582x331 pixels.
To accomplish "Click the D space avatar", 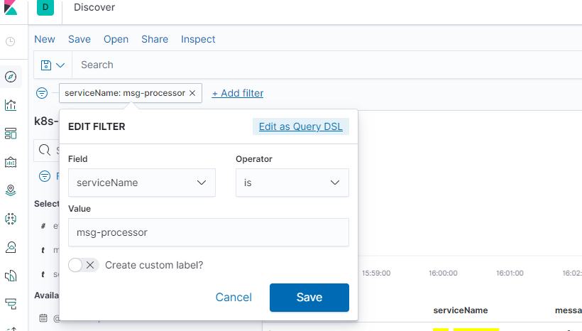I will [45, 8].
